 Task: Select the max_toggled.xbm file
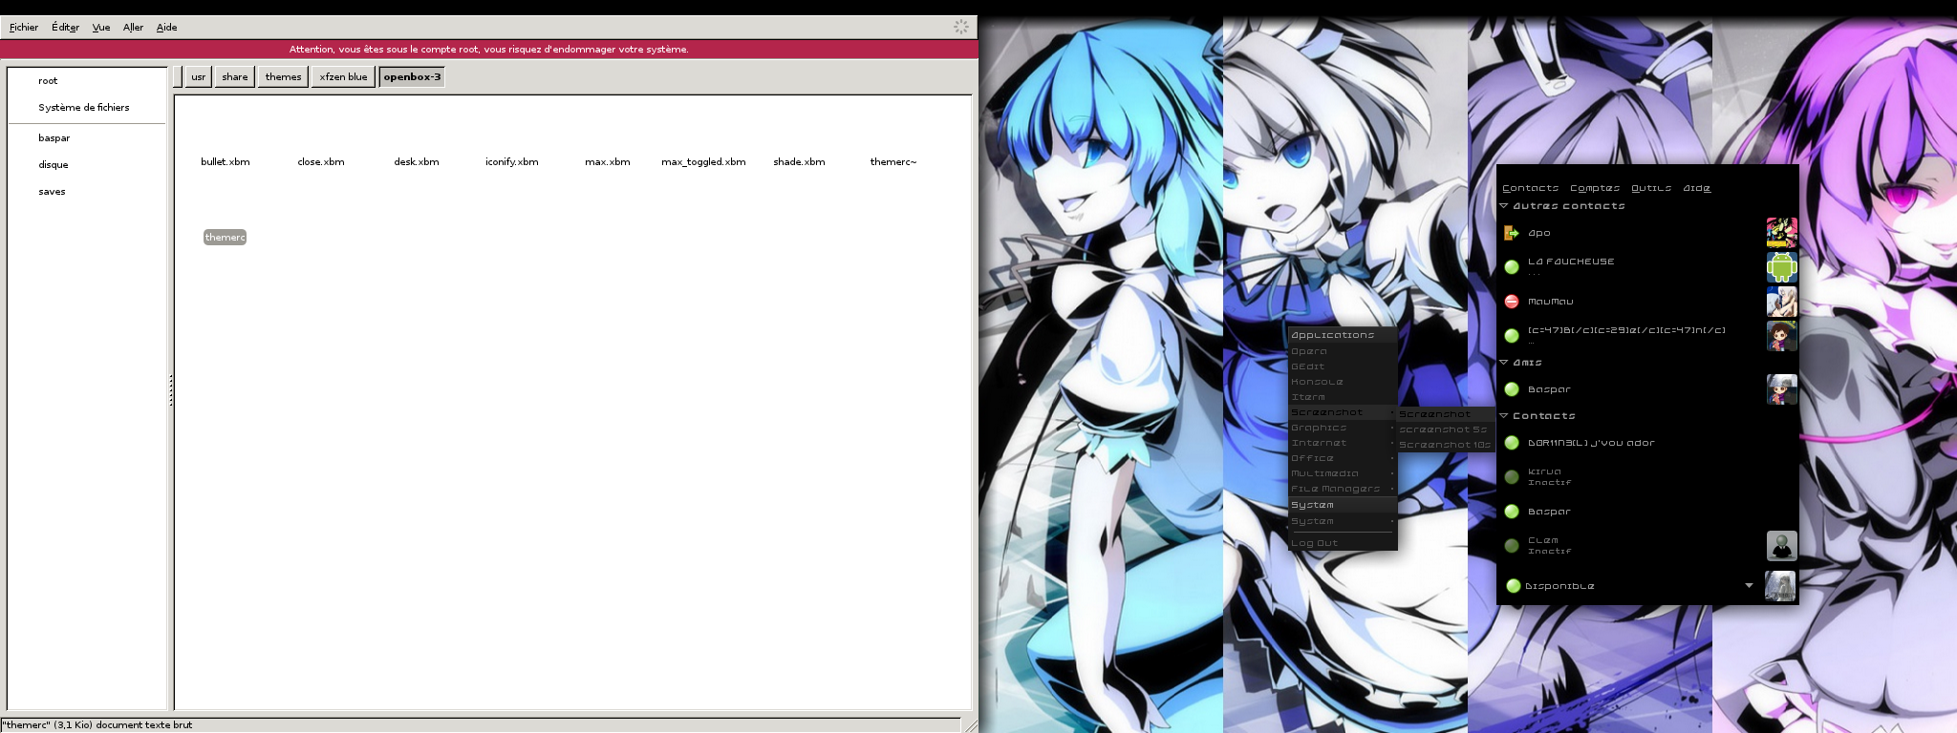pos(703,162)
